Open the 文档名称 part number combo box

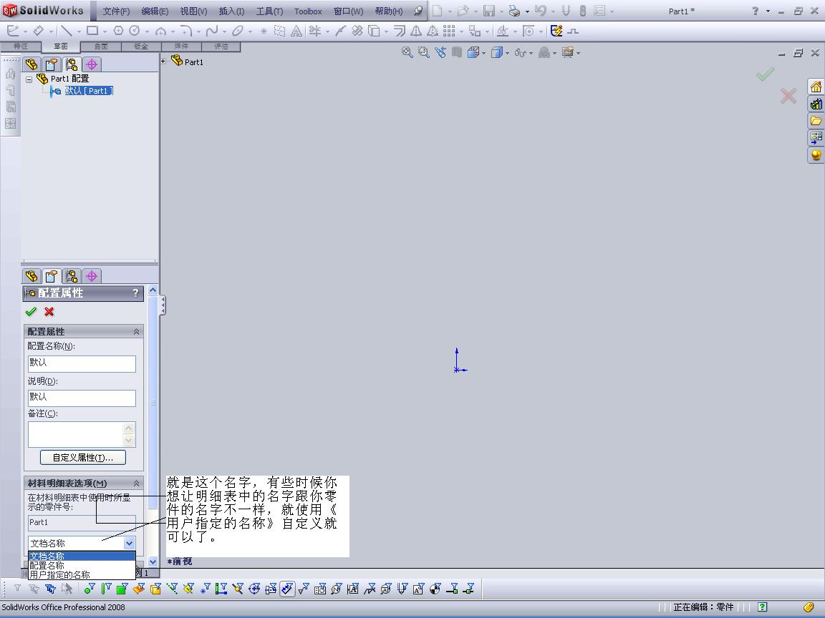tap(82, 543)
